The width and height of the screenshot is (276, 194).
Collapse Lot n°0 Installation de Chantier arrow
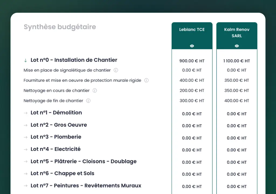pyautogui.click(x=26, y=60)
